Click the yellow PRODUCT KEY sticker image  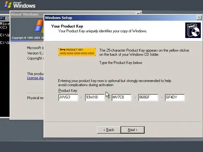tap(77, 52)
